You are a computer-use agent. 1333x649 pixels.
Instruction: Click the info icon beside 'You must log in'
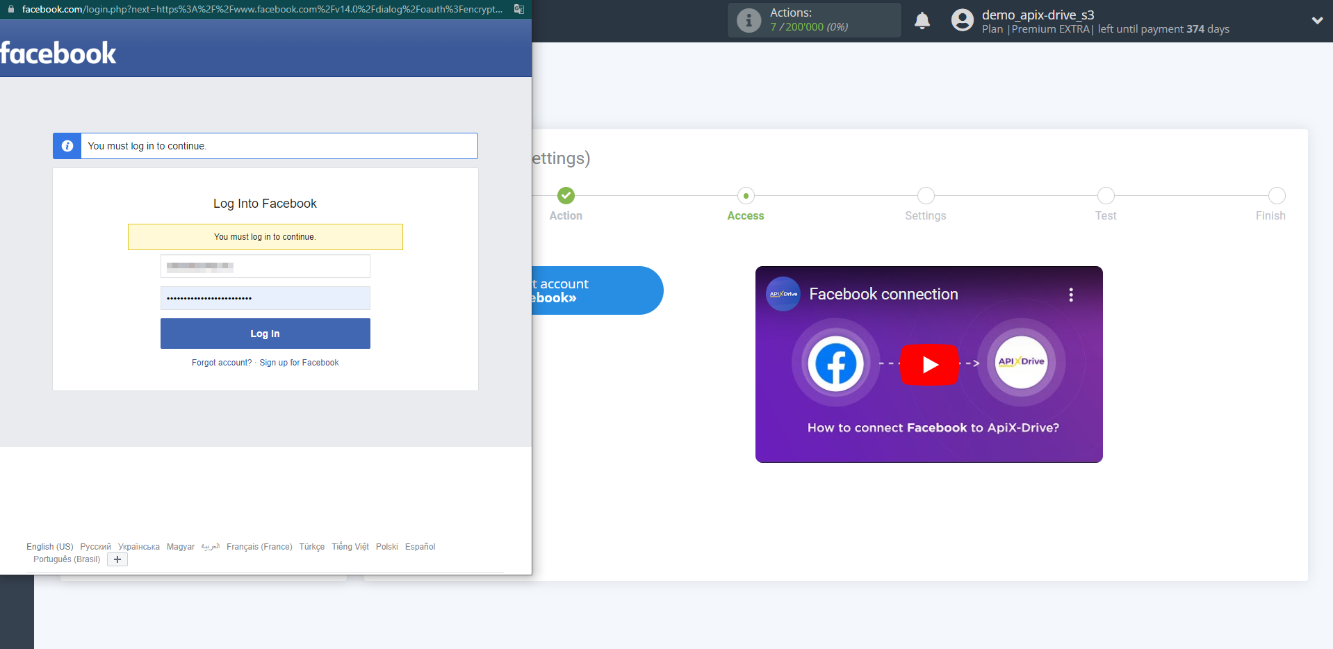67,146
